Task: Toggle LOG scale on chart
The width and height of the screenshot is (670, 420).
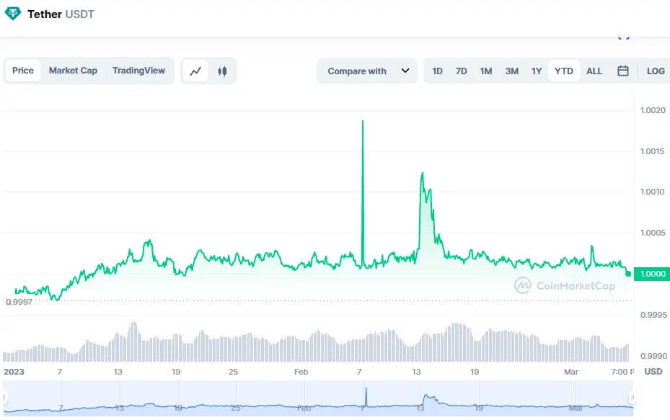Action: (656, 71)
